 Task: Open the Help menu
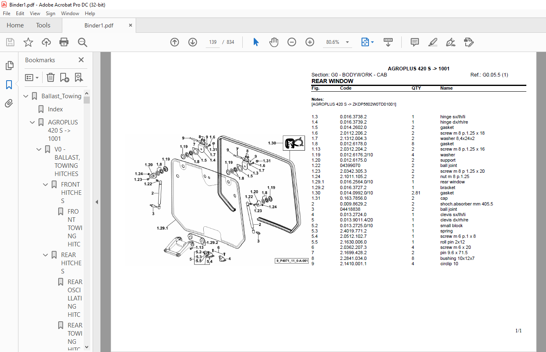click(x=90, y=14)
